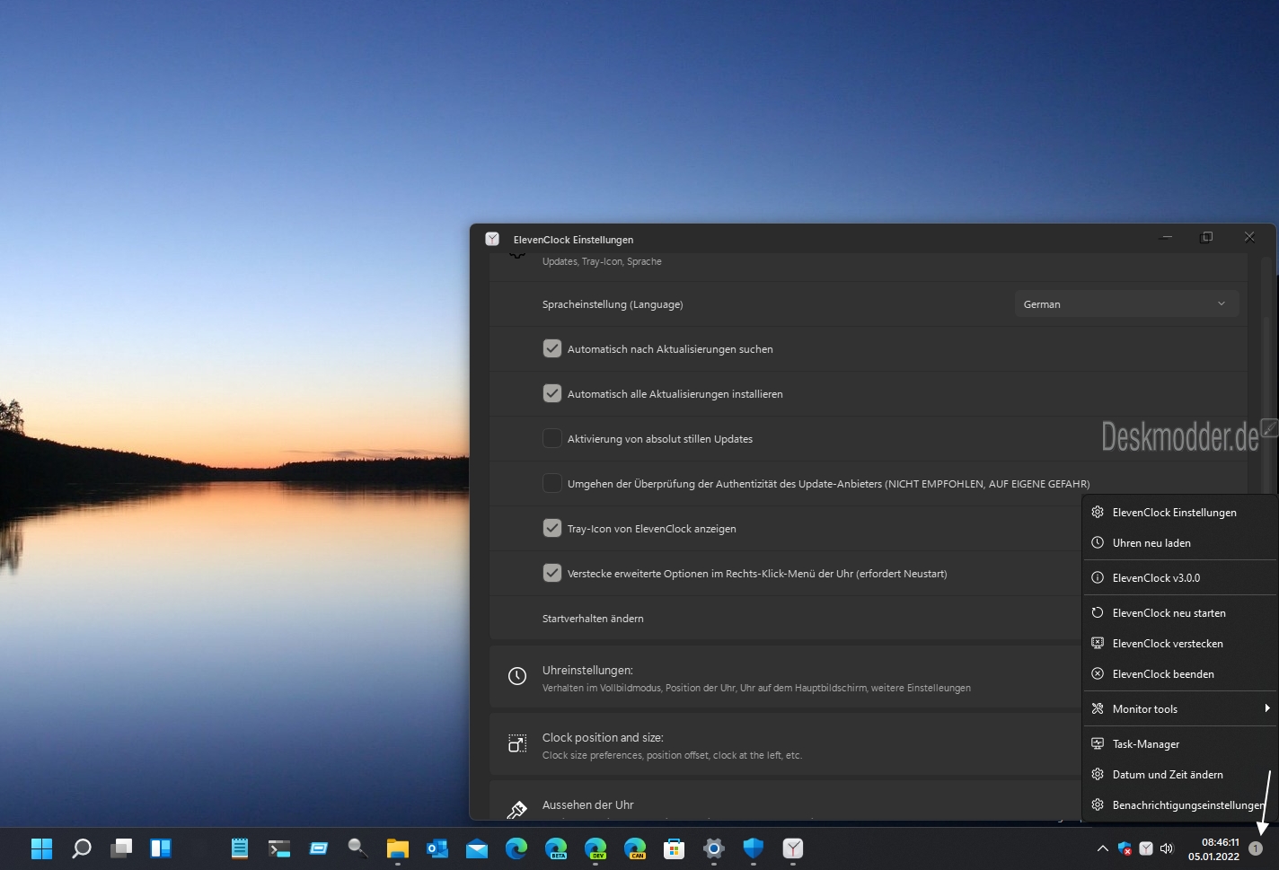1279x870 pixels.
Task: Open the Windows Start menu
Action: [41, 848]
